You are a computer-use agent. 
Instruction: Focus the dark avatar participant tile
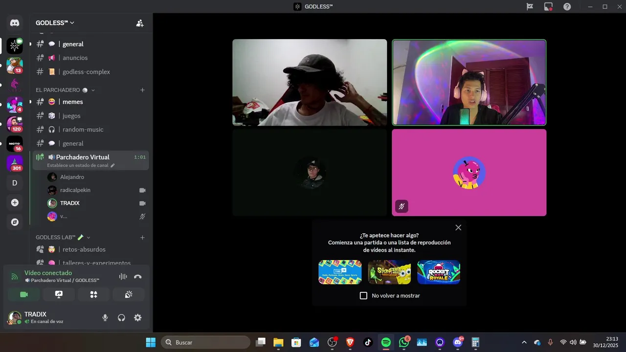point(310,173)
